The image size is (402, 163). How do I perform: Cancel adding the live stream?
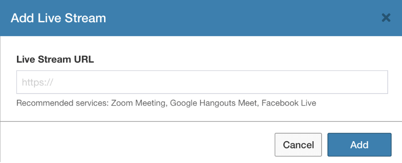(x=298, y=145)
